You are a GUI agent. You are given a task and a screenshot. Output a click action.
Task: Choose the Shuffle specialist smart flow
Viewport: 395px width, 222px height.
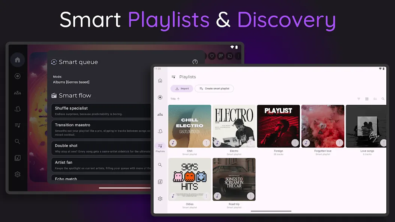pyautogui.click(x=101, y=111)
